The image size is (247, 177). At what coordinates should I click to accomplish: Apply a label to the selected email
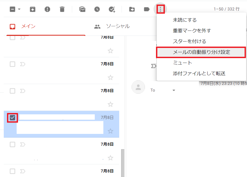(x=146, y=9)
